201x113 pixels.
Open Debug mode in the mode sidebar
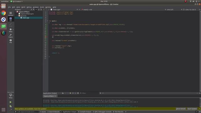pos(11,30)
